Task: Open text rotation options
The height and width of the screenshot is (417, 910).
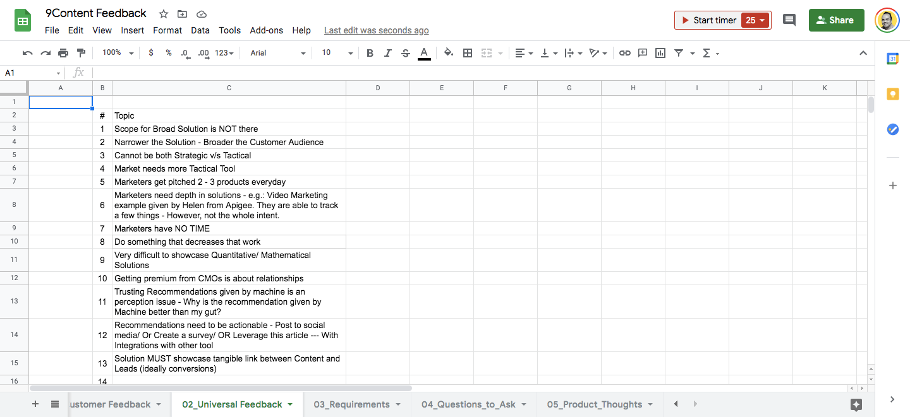Action: (597, 53)
